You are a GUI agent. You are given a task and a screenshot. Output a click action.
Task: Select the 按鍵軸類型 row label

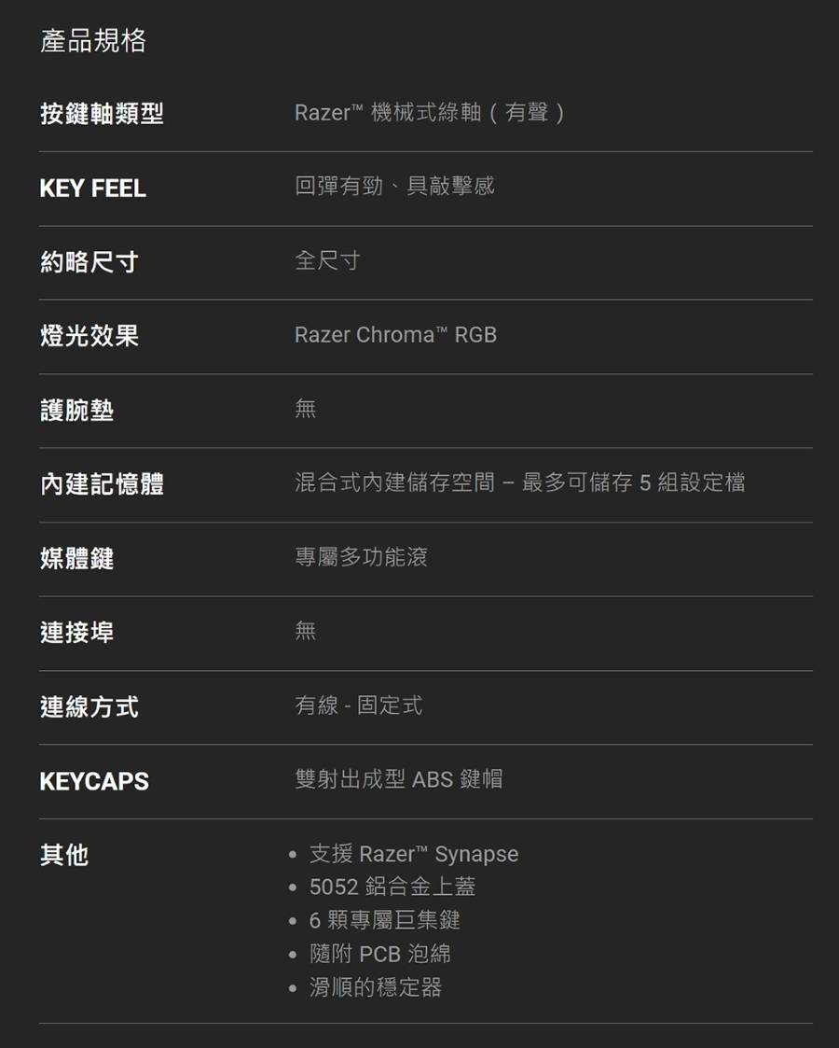(x=102, y=114)
